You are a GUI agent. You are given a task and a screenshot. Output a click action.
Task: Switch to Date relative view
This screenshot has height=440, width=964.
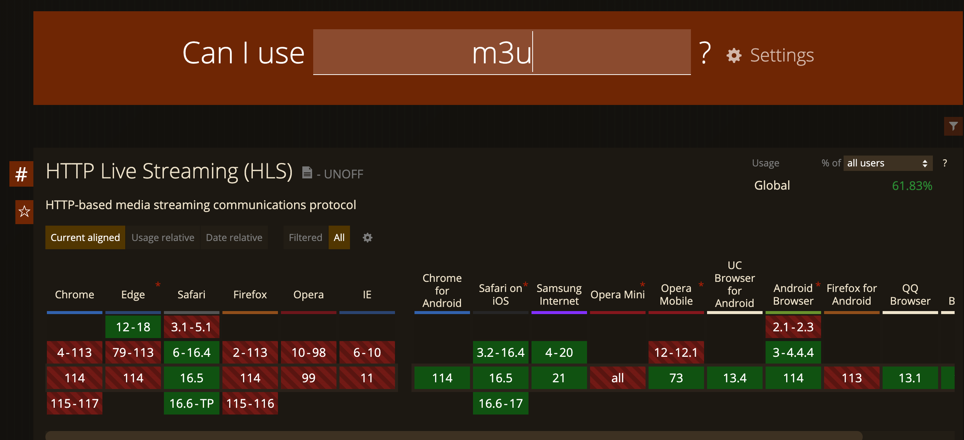coord(234,237)
